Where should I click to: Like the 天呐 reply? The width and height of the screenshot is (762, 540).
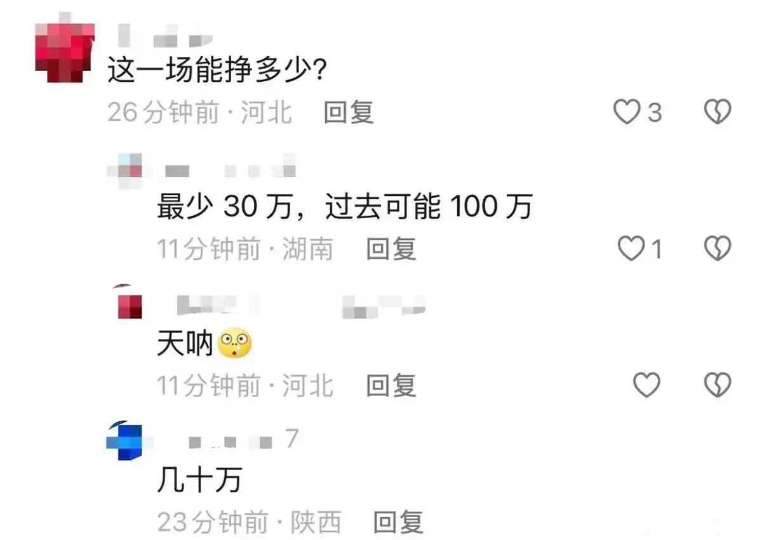646,385
